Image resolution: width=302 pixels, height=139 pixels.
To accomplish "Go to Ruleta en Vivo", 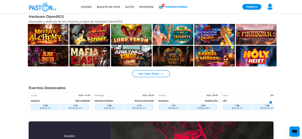I will [108, 7].
